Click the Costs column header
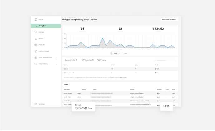The image size is (215, 131). pos(167,89)
